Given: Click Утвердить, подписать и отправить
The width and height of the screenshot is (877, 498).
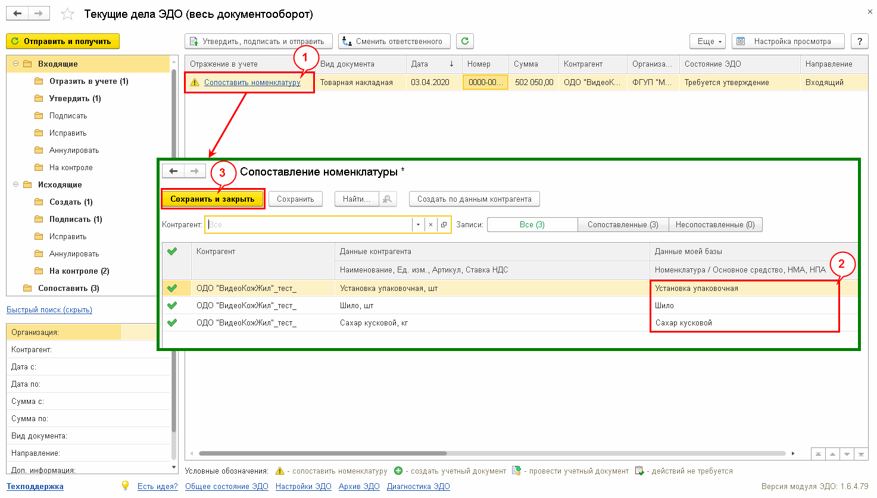Looking at the screenshot, I should point(258,41).
